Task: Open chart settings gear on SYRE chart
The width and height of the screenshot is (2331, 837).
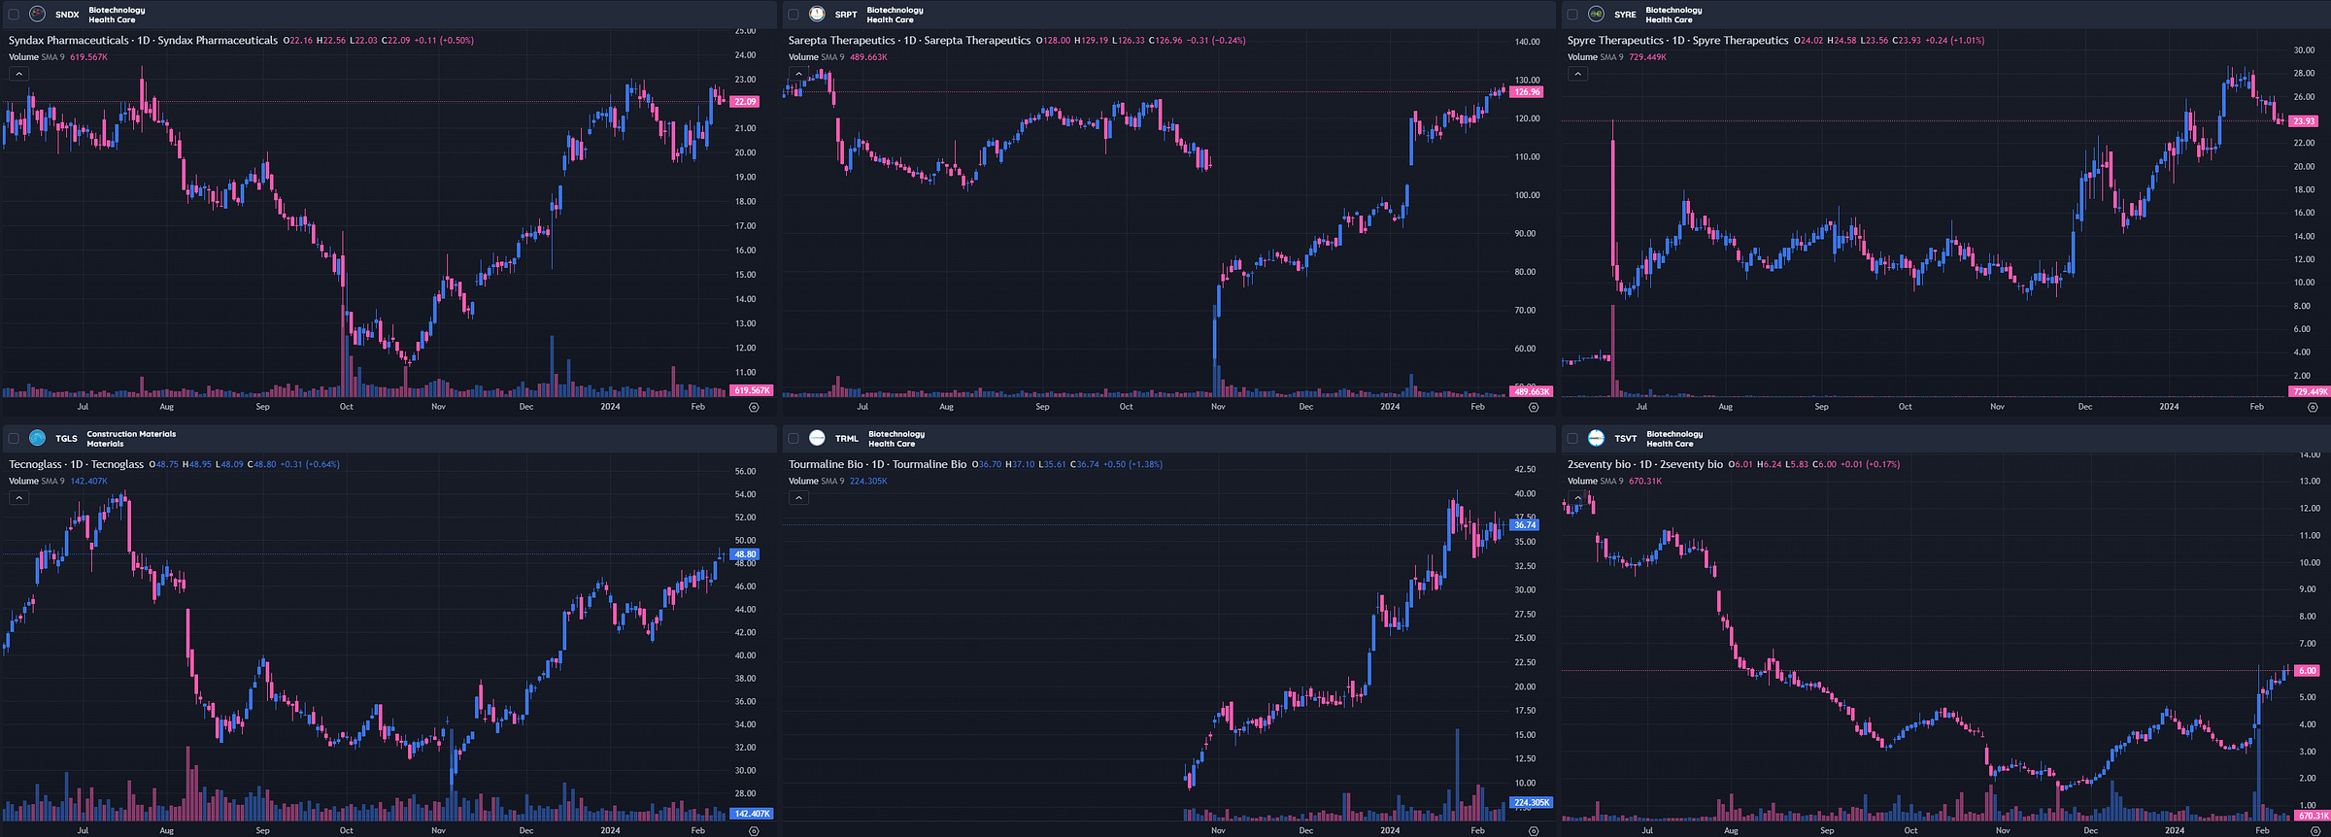Action: 2313,408
